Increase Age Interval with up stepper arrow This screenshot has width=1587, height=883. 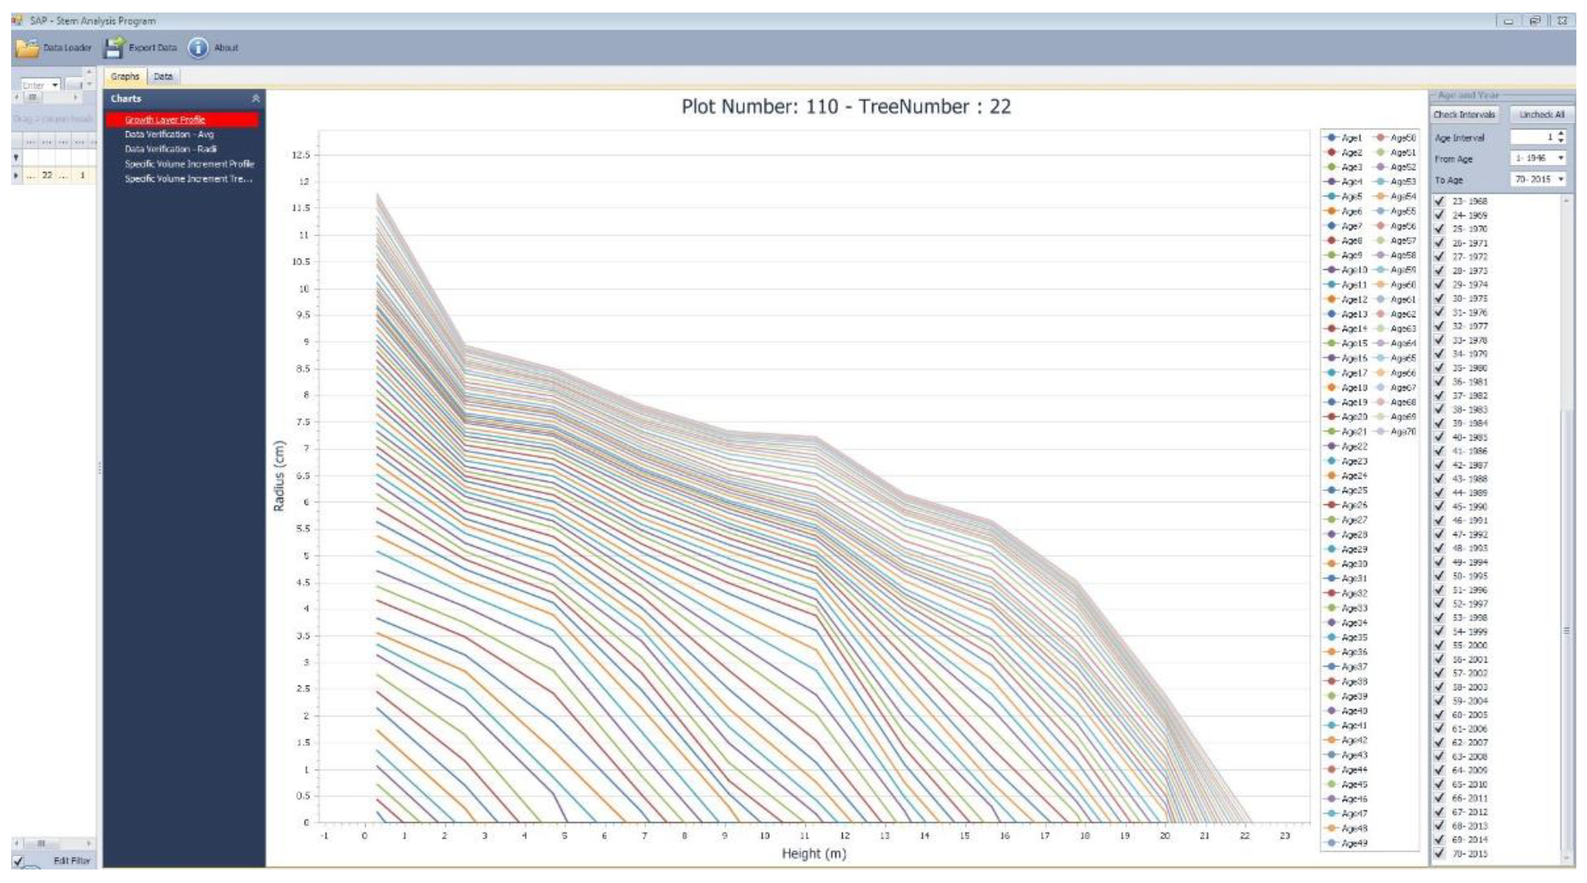[1560, 134]
